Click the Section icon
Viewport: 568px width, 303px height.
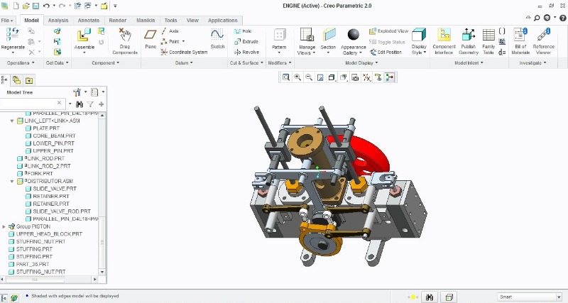click(x=329, y=35)
